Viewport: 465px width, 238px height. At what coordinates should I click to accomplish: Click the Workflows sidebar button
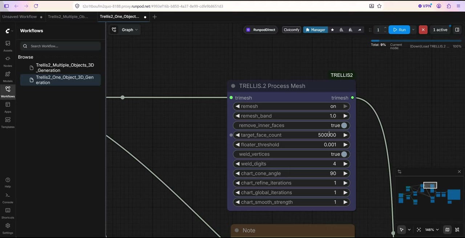coord(8,92)
